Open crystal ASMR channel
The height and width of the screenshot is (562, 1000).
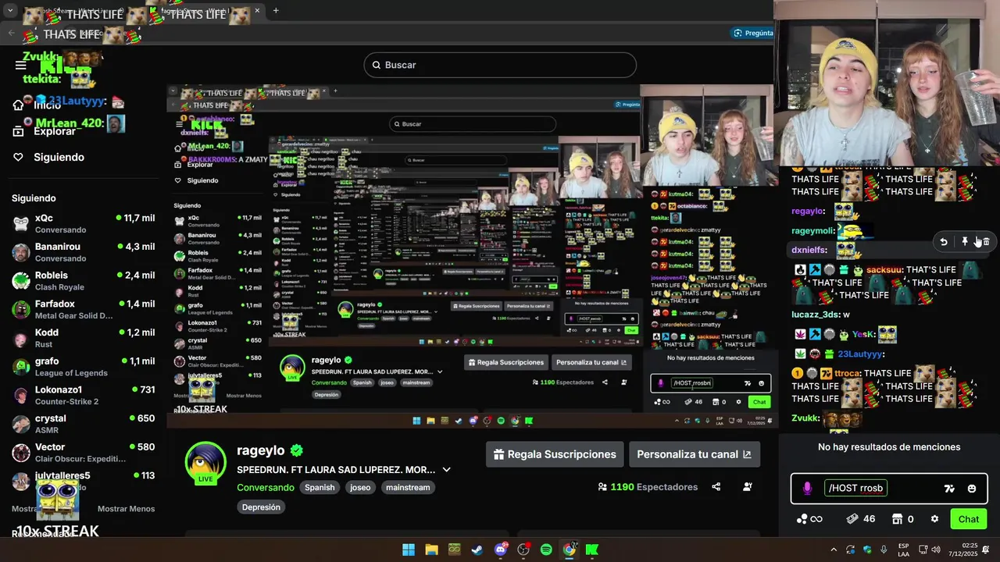point(83,424)
